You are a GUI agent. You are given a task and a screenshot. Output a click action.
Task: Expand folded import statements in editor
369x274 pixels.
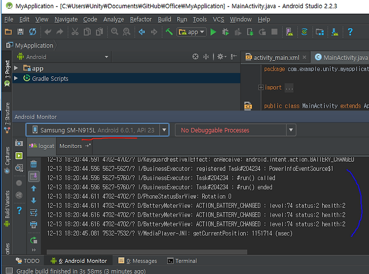pos(260,88)
